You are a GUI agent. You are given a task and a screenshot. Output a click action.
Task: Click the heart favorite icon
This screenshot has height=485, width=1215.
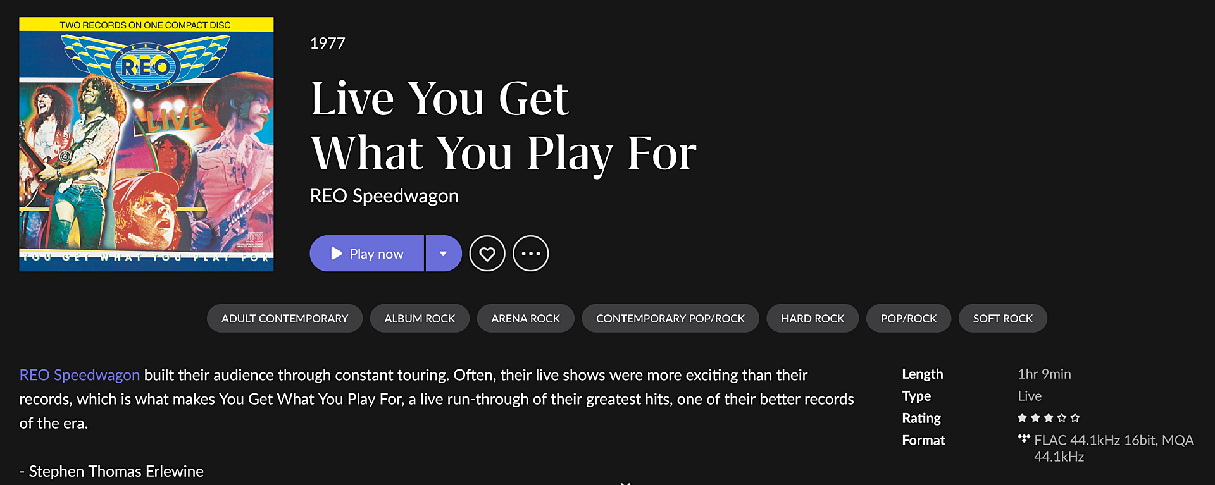[487, 254]
